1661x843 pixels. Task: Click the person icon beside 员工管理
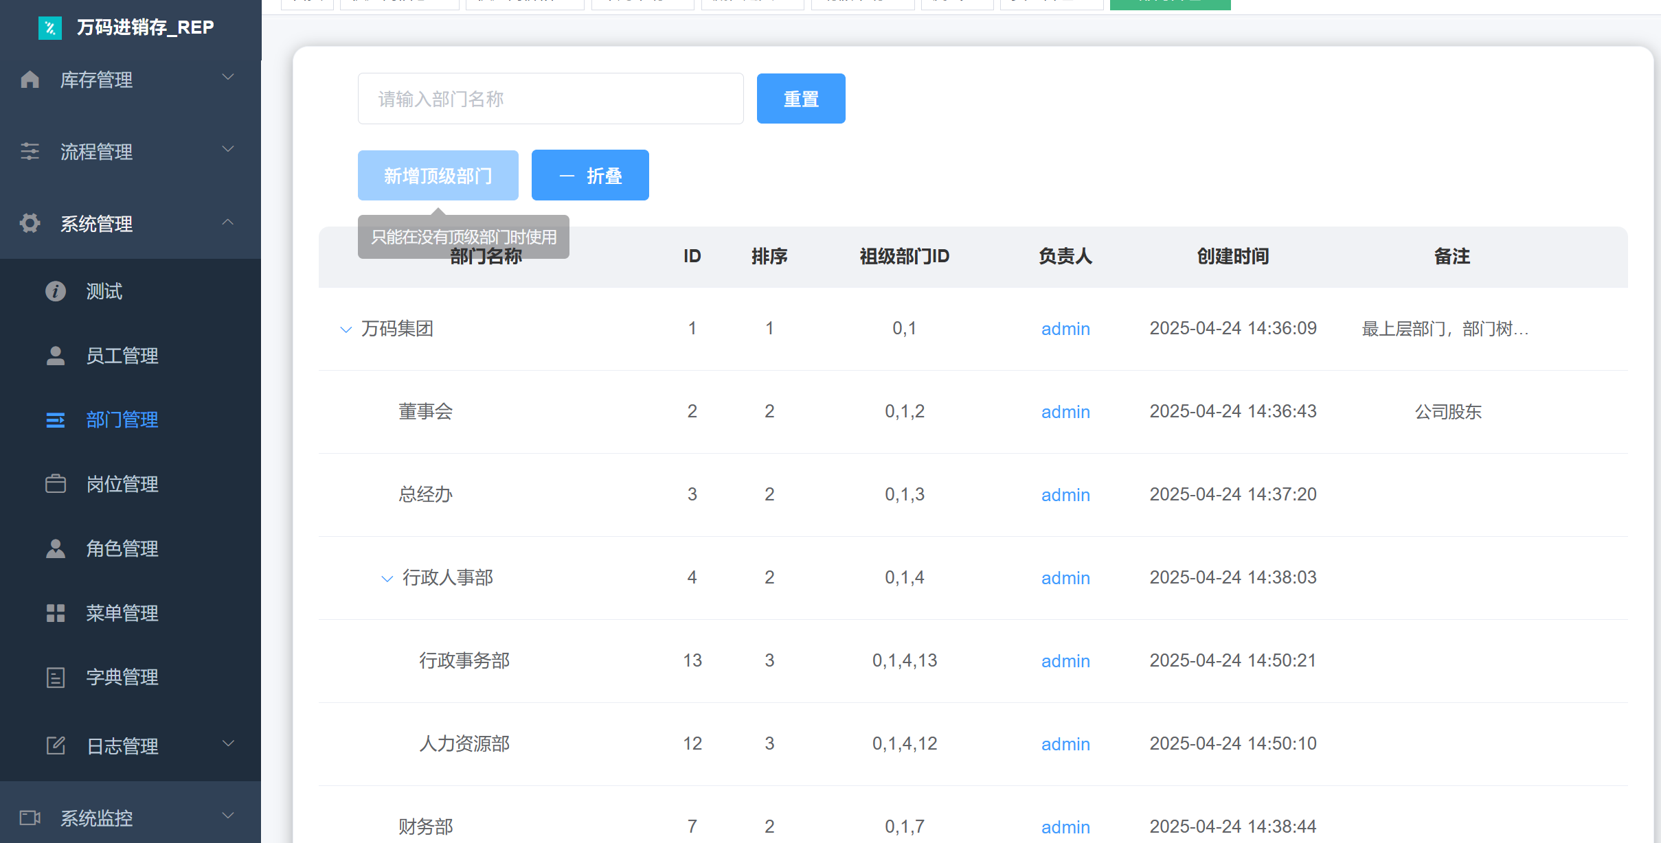coord(56,356)
